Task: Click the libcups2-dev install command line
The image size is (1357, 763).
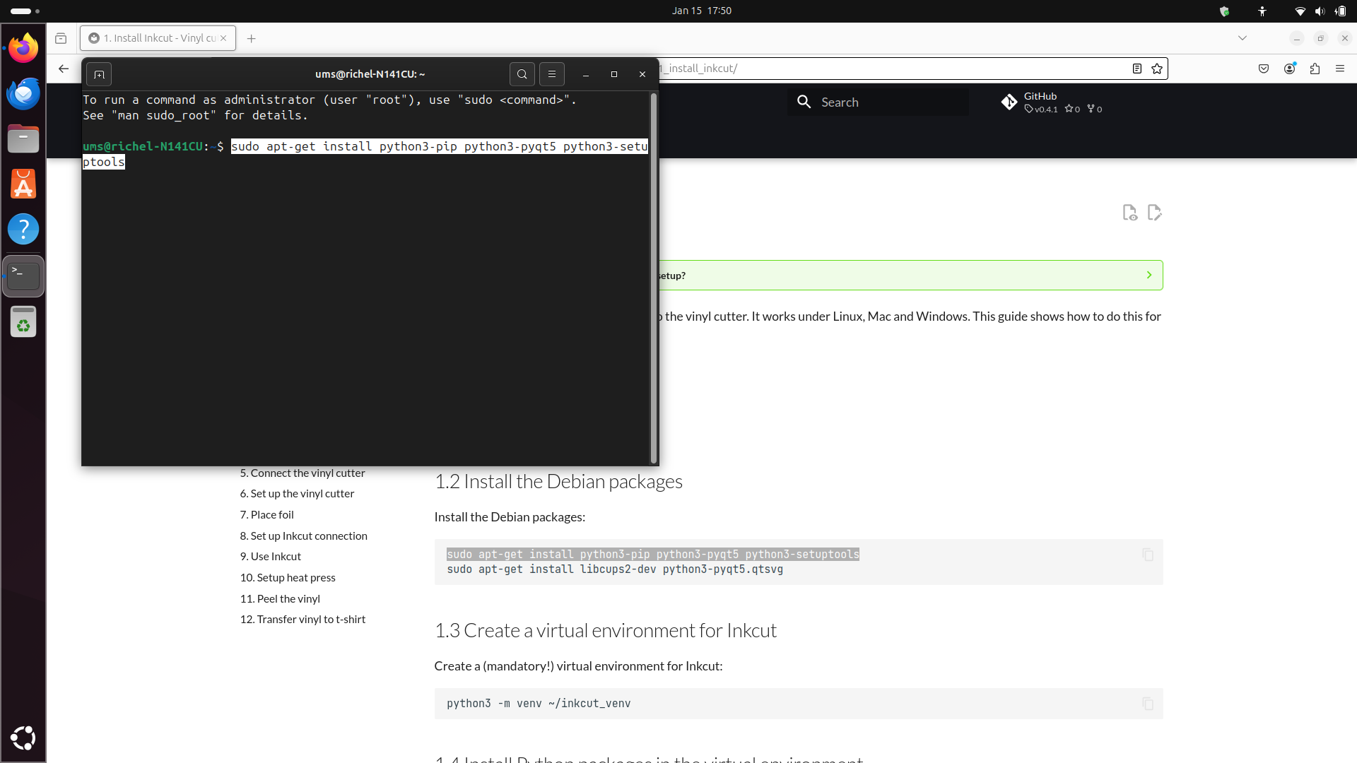Action: [x=615, y=569]
